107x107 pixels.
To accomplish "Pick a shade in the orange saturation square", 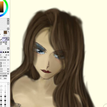I will click(2, 7).
